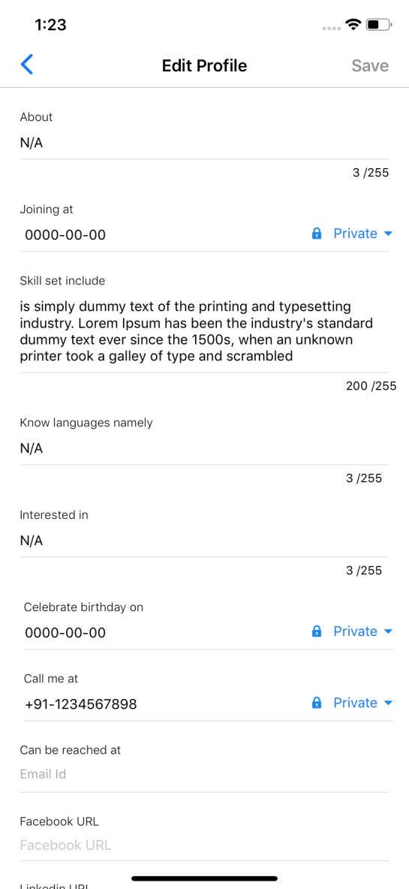This screenshot has height=889, width=409.
Task: Select the Joining at date field
Action: [x=164, y=235]
